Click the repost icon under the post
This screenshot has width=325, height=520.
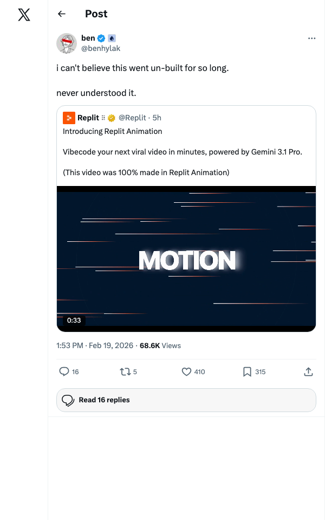124,372
